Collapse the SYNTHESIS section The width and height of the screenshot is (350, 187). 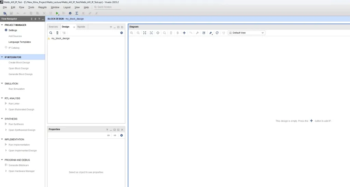point(2,119)
